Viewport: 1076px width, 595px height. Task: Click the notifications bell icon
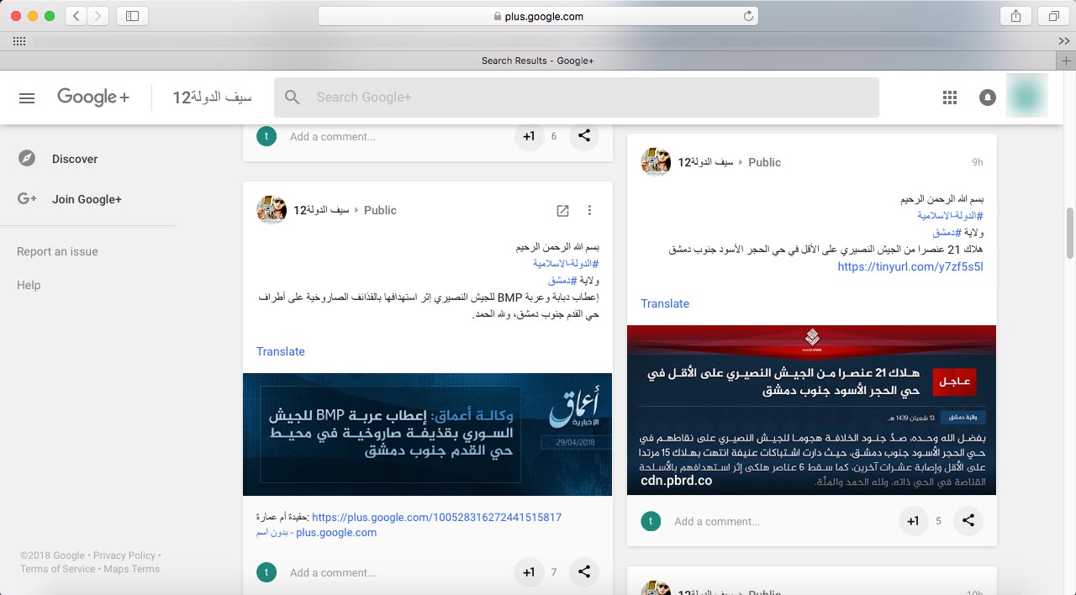(x=988, y=97)
